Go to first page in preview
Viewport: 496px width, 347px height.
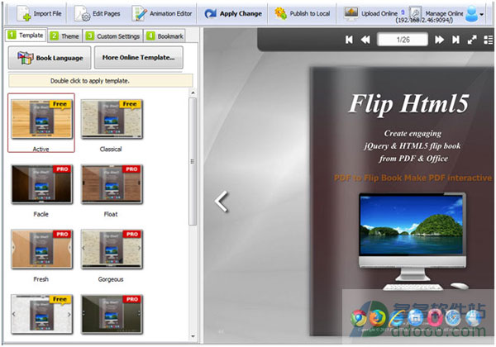pos(349,40)
